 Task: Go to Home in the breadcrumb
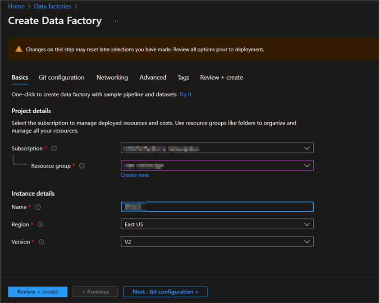pos(16,6)
